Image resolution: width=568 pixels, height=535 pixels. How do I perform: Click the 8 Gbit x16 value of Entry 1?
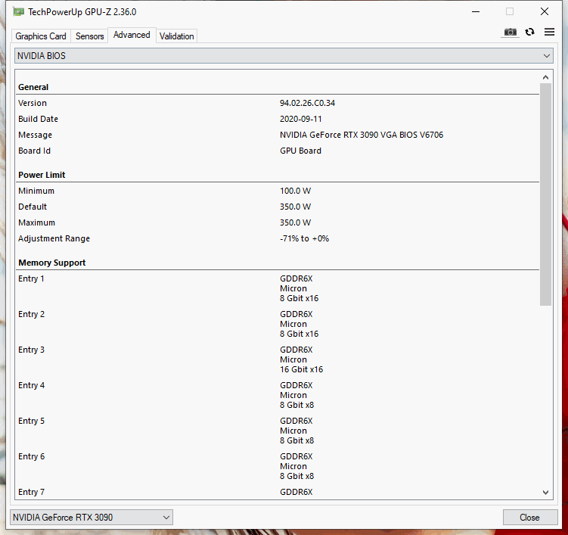300,298
